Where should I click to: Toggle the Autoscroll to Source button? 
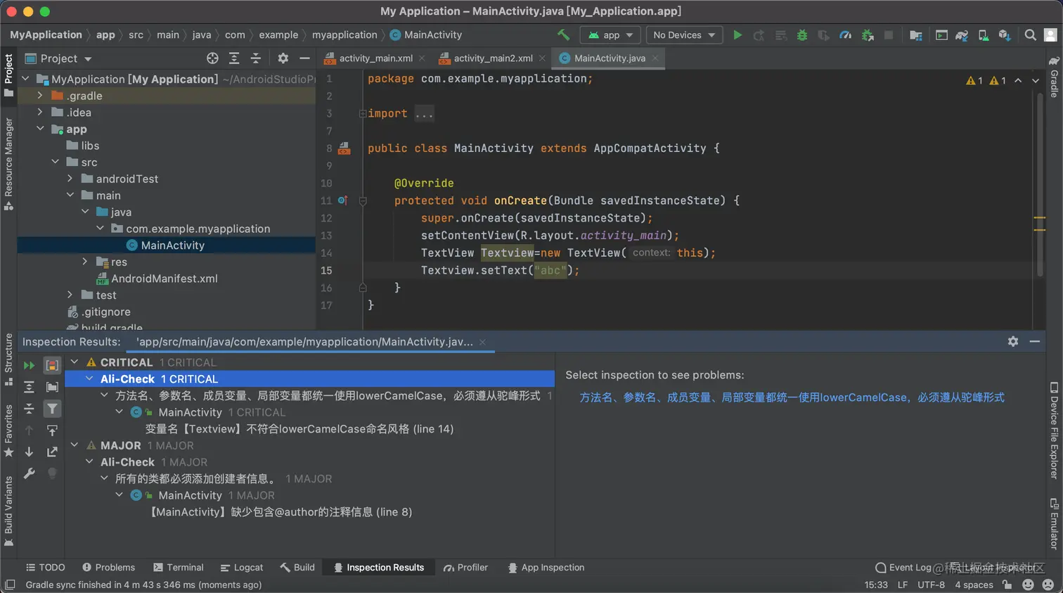click(52, 430)
